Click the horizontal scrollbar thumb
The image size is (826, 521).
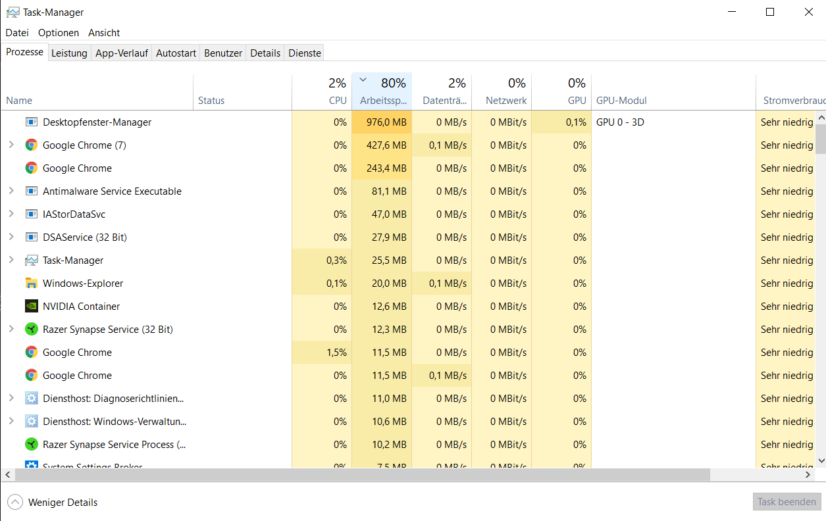point(361,474)
